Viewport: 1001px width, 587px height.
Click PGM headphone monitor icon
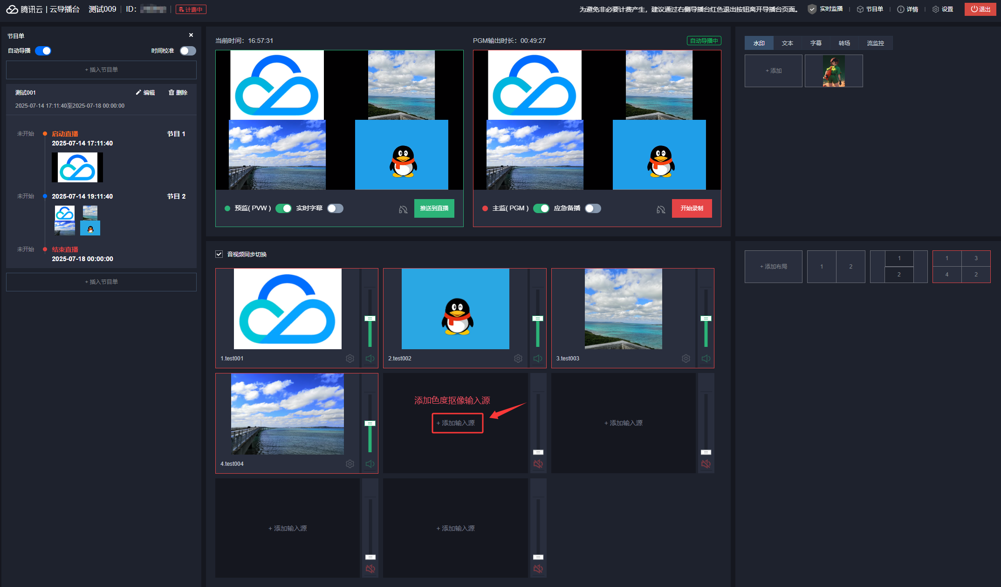(661, 209)
